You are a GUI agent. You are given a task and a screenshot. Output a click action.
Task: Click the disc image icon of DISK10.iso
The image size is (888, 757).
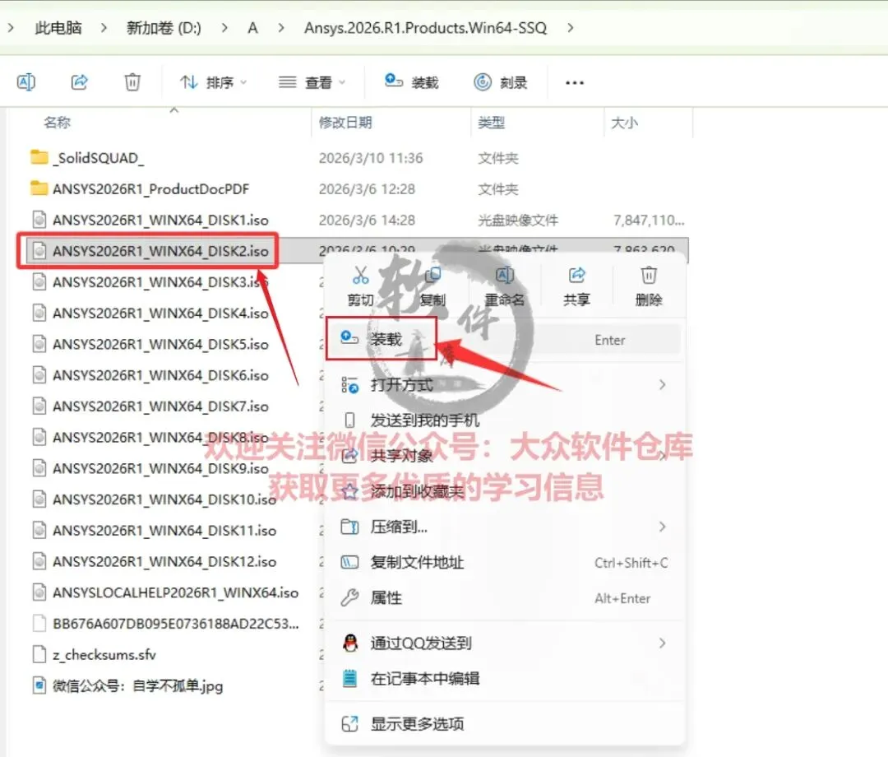39,499
